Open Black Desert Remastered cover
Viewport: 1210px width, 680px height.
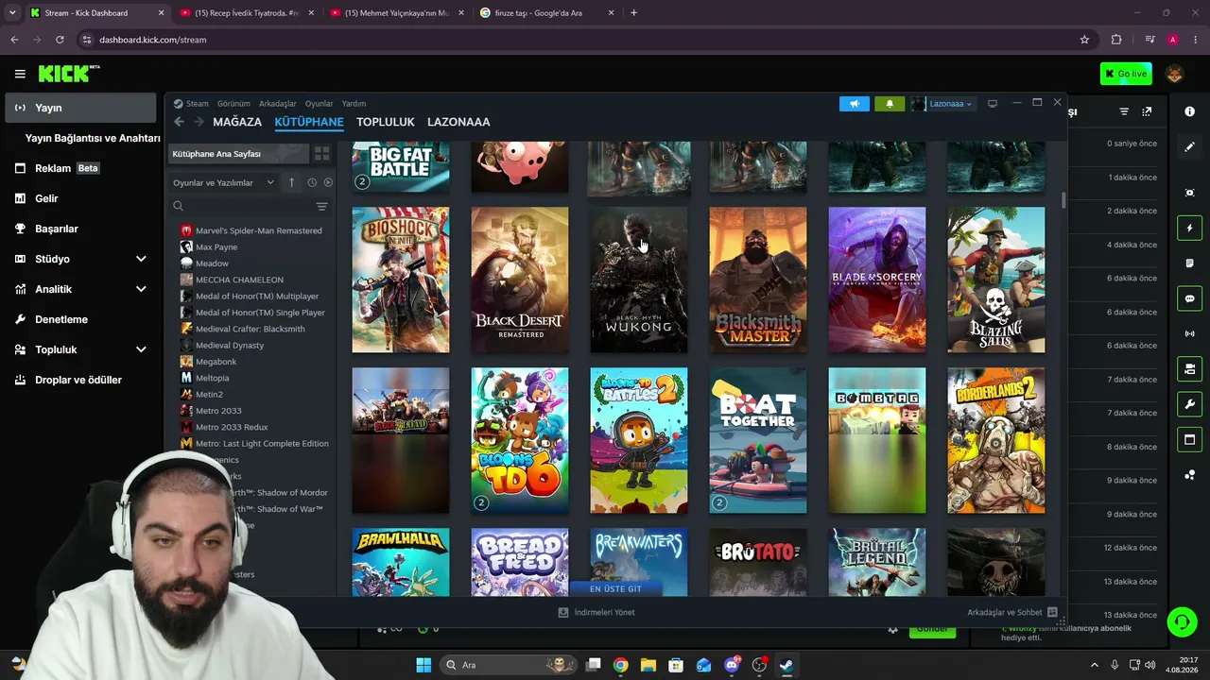pos(520,280)
